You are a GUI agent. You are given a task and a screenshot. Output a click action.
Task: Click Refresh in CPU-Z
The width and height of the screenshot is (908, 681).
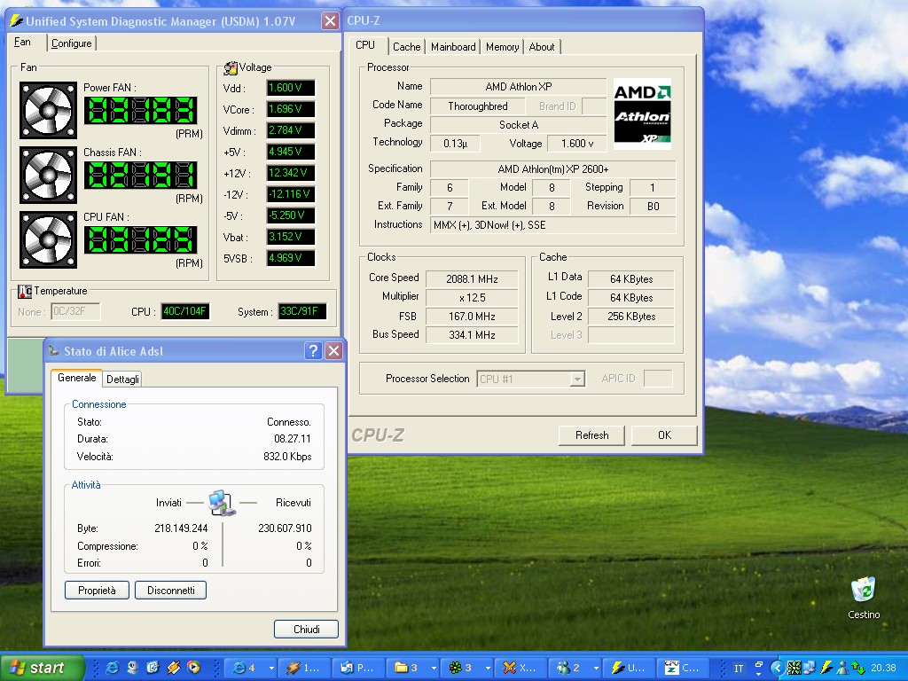click(591, 435)
